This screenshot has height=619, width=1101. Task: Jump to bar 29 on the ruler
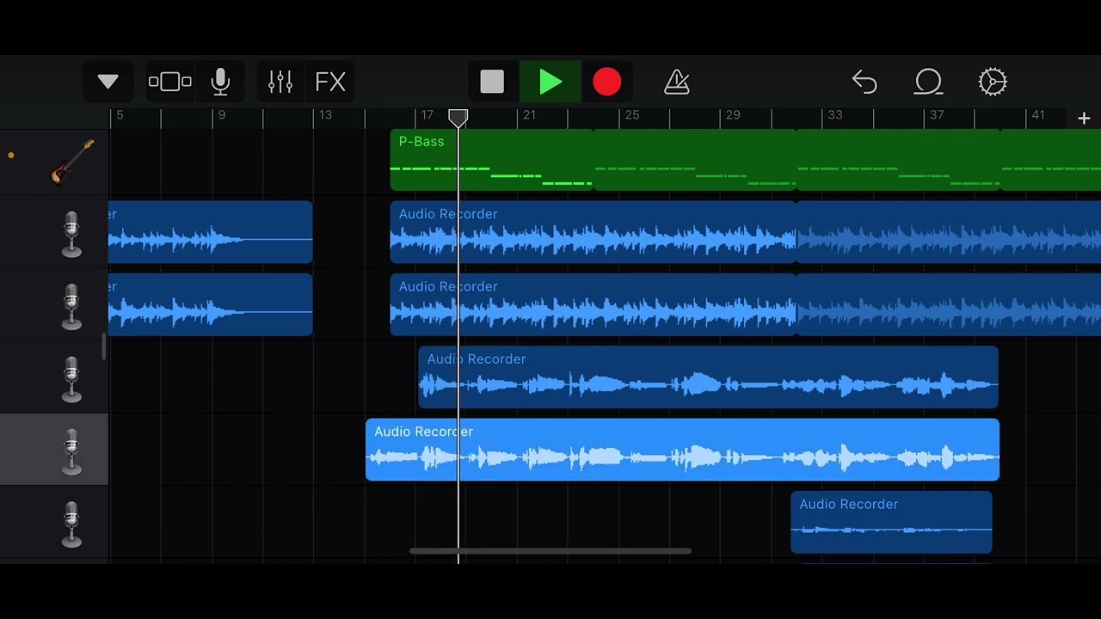pos(733,115)
